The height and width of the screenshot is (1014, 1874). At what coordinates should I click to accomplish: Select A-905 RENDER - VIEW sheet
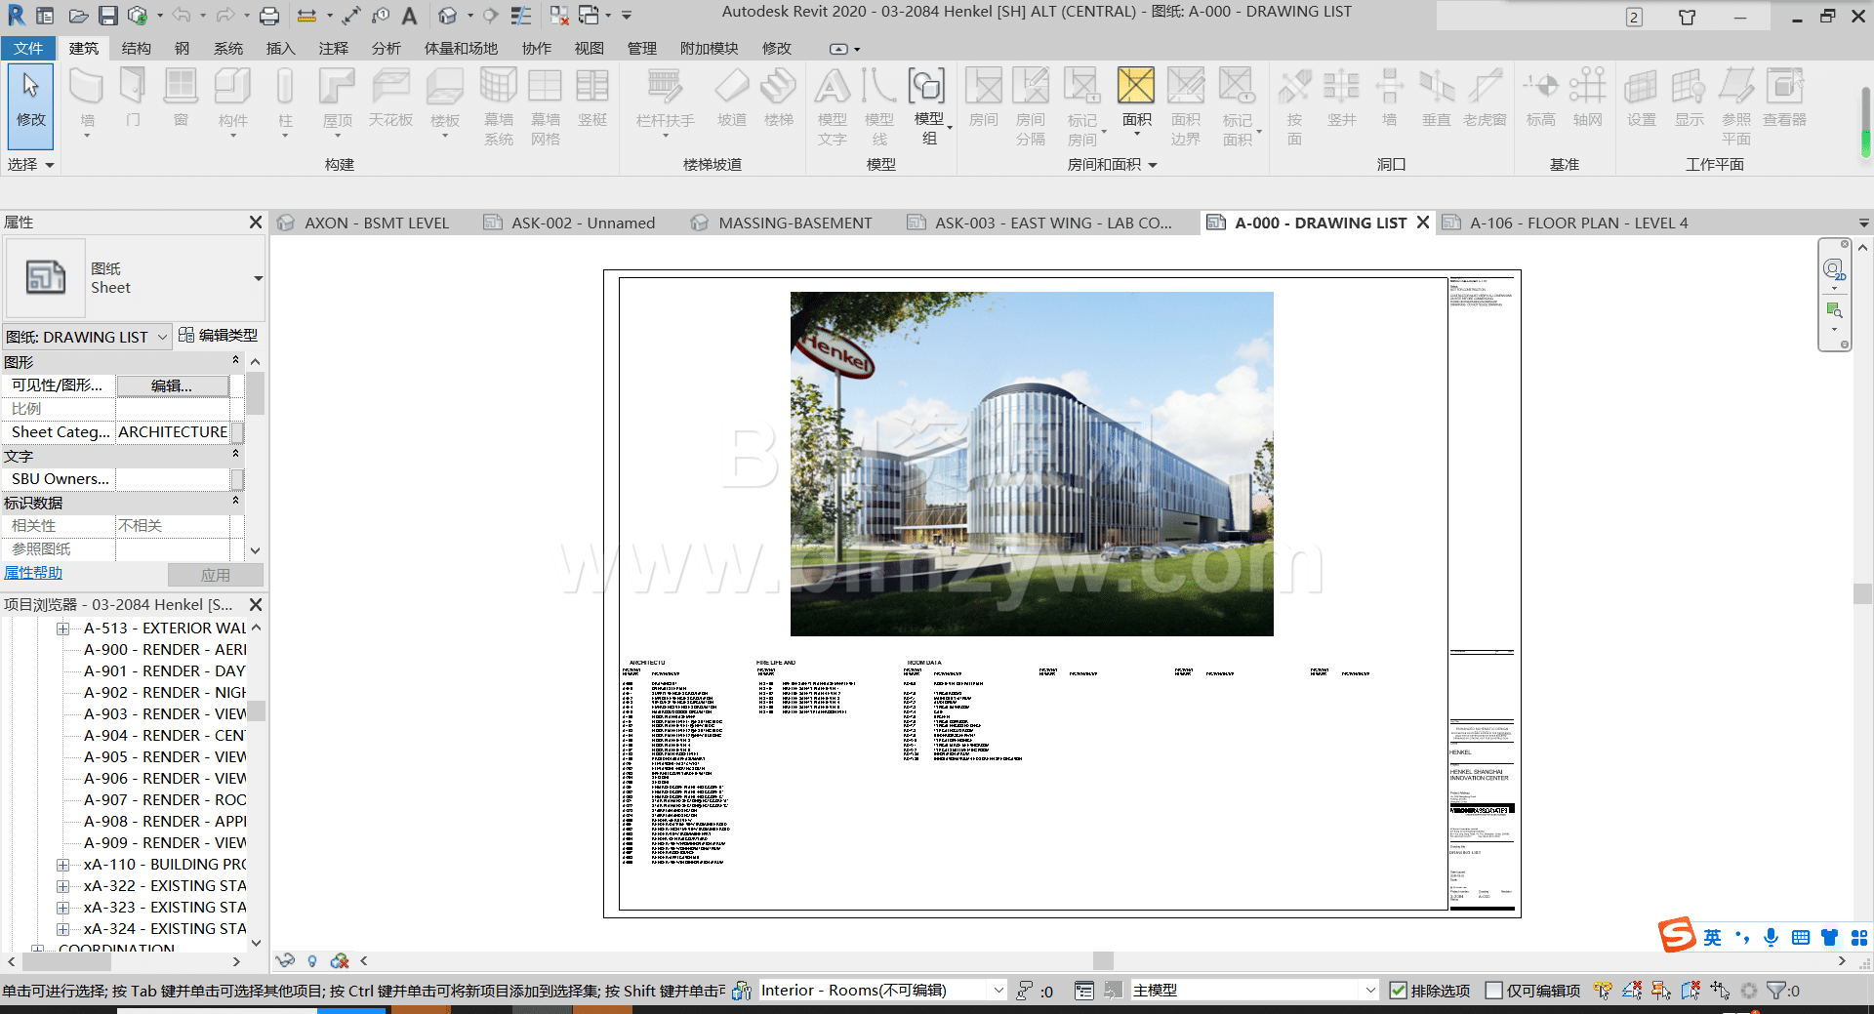tap(165, 757)
